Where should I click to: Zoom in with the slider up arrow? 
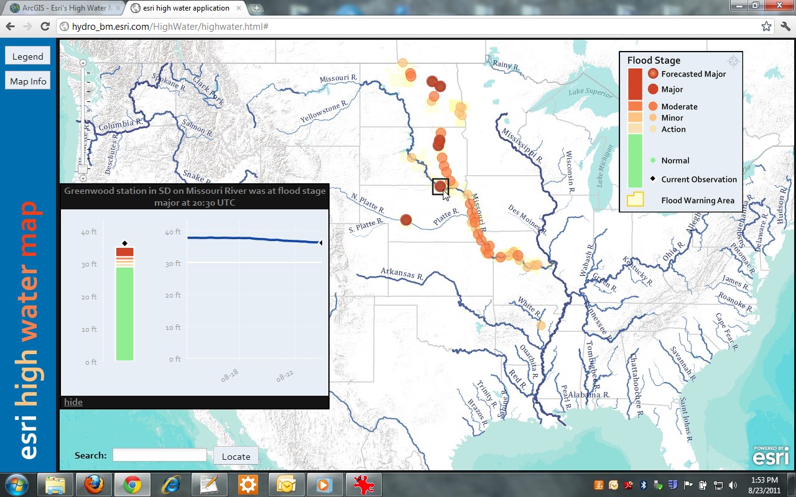click(x=83, y=63)
